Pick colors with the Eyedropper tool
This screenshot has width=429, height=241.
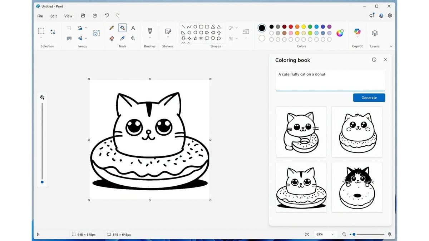pos(122,38)
